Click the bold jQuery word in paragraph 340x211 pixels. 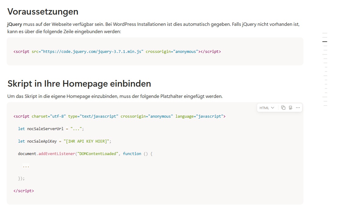click(x=15, y=24)
